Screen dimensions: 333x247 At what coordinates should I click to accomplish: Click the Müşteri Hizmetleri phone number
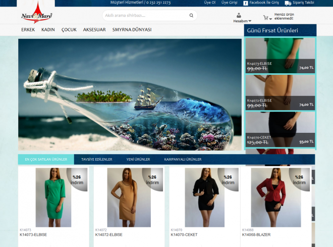[x=158, y=3]
